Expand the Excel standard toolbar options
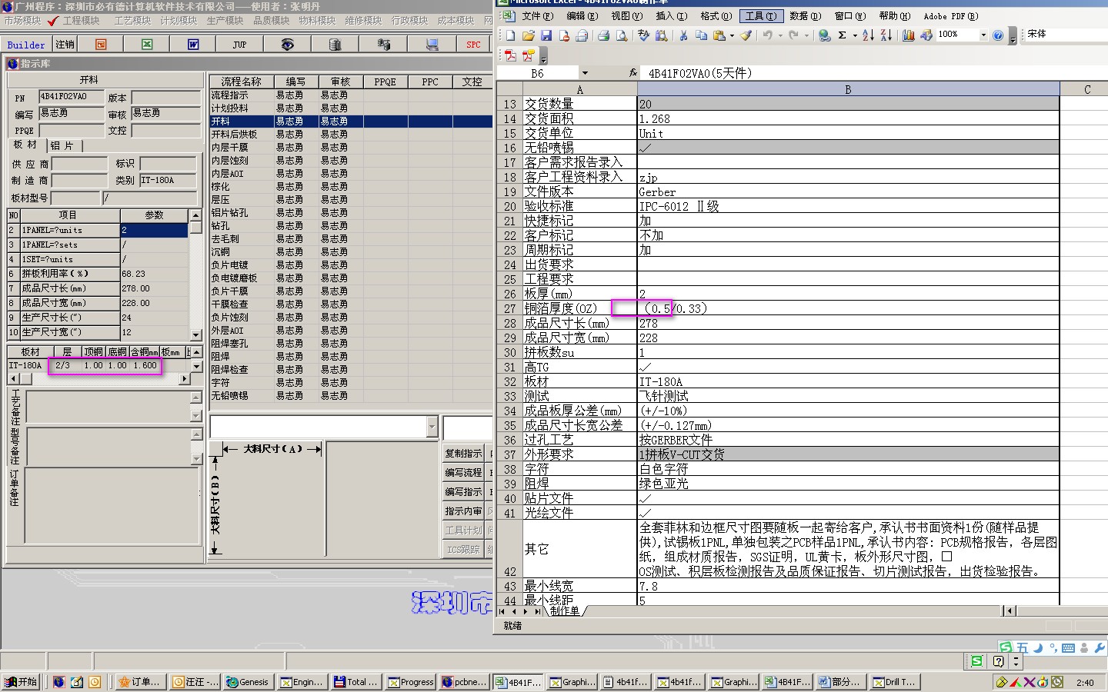 (x=1013, y=37)
